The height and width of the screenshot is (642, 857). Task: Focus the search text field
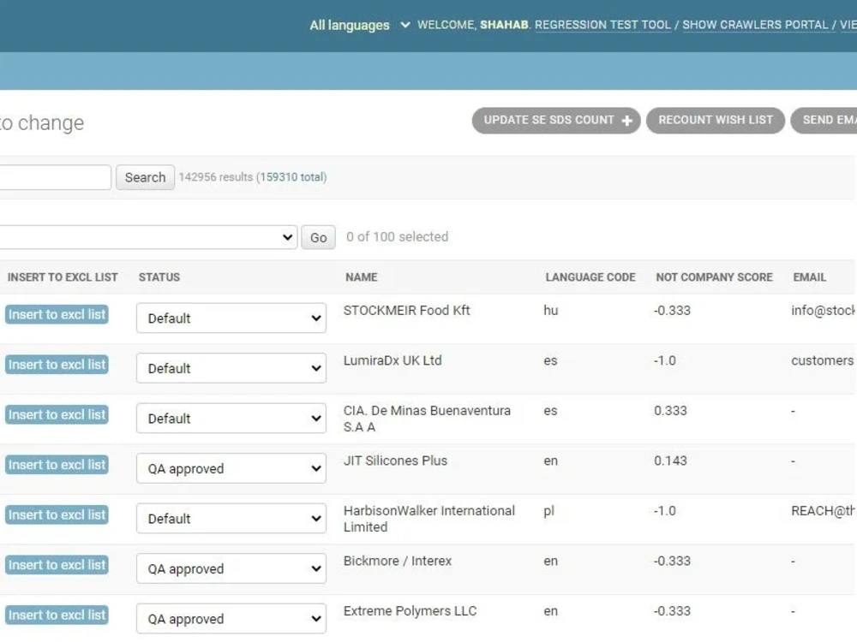pos(55,177)
